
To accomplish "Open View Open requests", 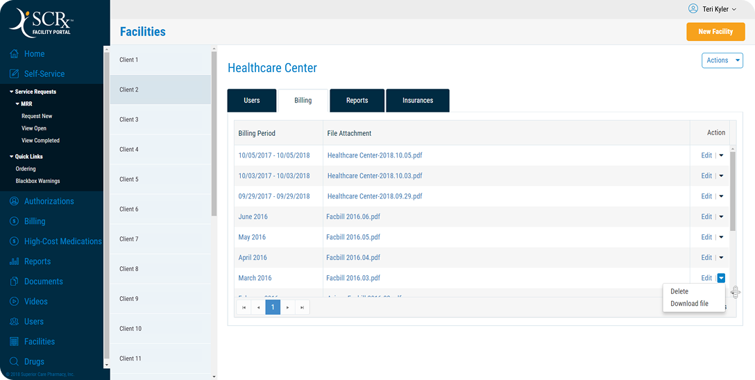I will [x=34, y=128].
